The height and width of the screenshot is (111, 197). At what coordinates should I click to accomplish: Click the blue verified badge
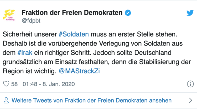tap(128, 13)
